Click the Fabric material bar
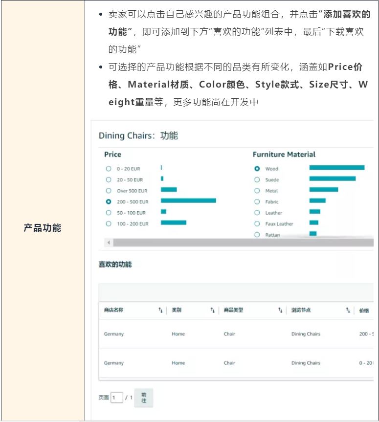The image size is (379, 422). click(318, 200)
